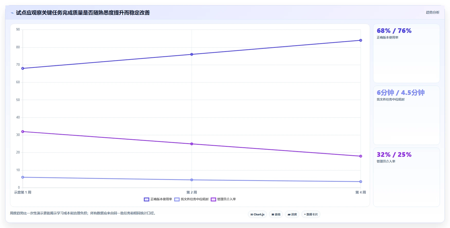This screenshot has height=228, width=450.
Task: Click the 管理员介入率 card caption
Action: pos(386,161)
